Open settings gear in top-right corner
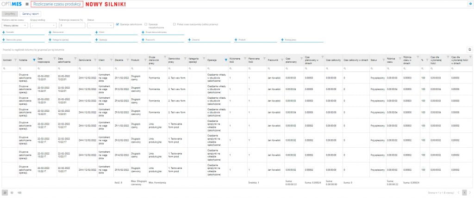This screenshot has width=474, height=198. pyautogui.click(x=470, y=4)
